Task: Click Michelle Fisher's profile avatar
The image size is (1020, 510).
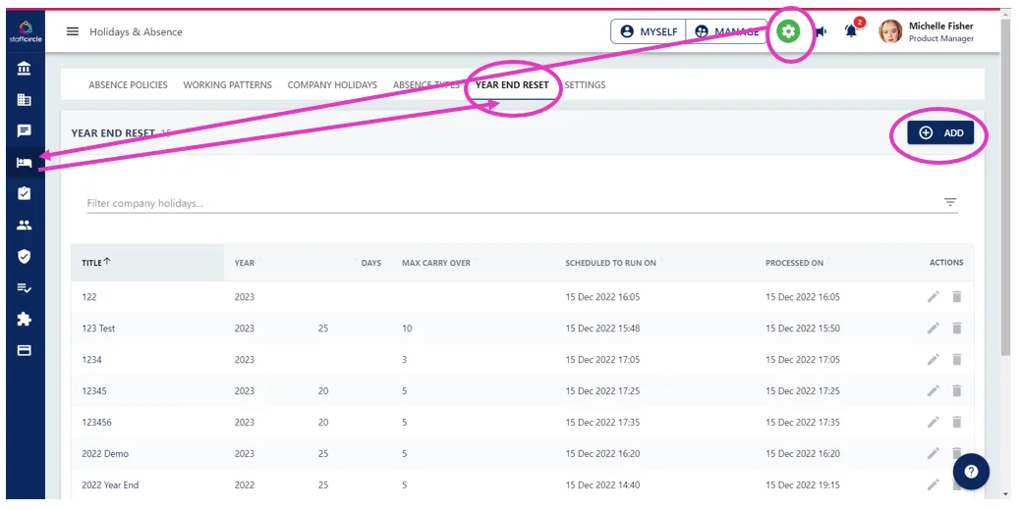Action: tap(890, 31)
